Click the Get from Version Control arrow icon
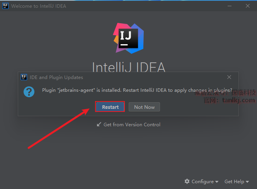Screen dimensions: 257x189 (99, 124)
